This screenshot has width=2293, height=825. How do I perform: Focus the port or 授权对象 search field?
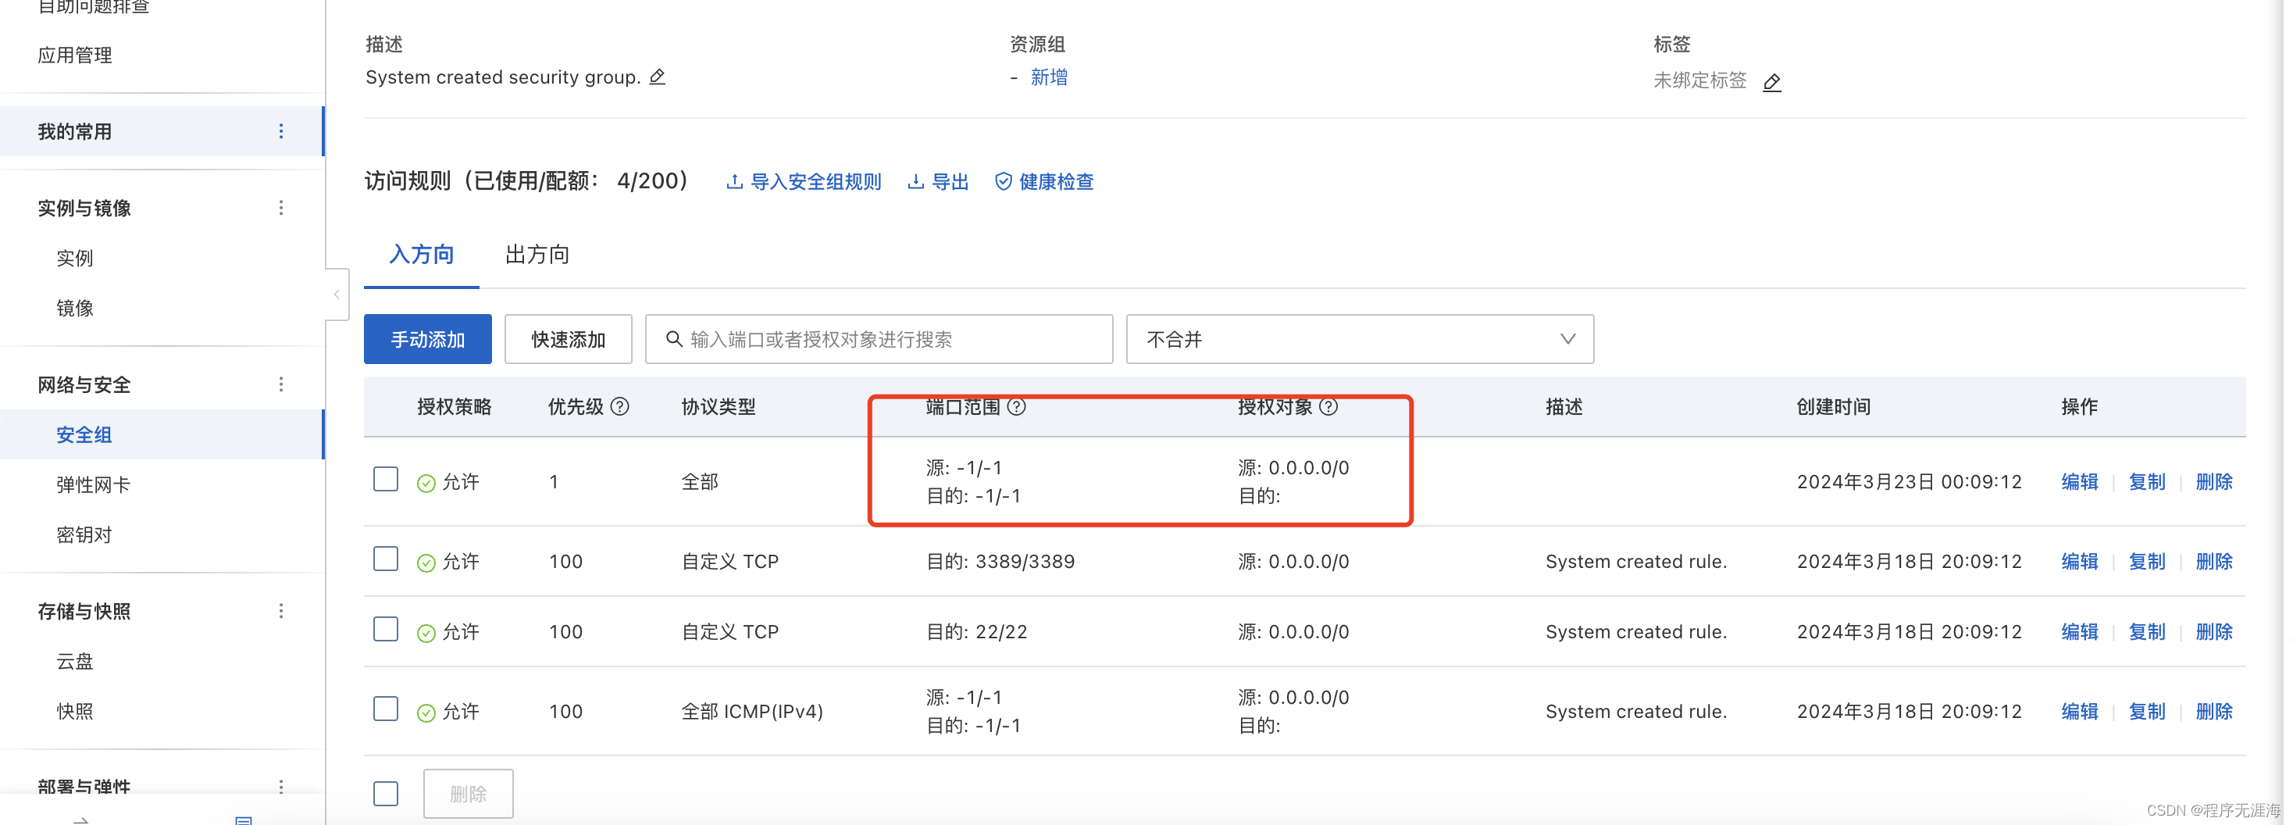tap(879, 339)
